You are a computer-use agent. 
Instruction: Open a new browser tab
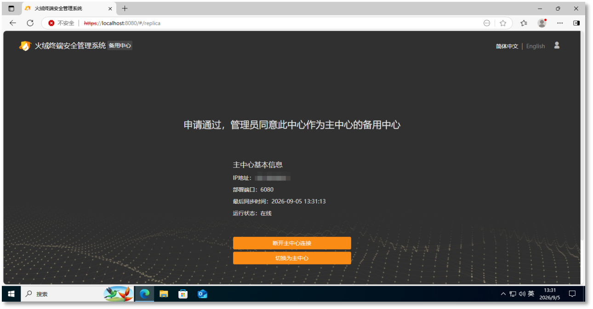(x=125, y=8)
